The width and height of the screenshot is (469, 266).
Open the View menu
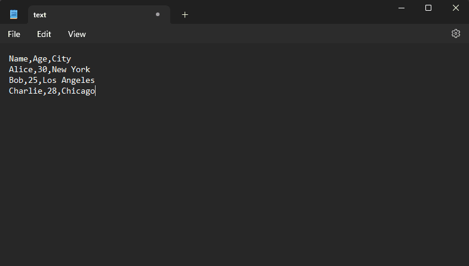click(77, 34)
